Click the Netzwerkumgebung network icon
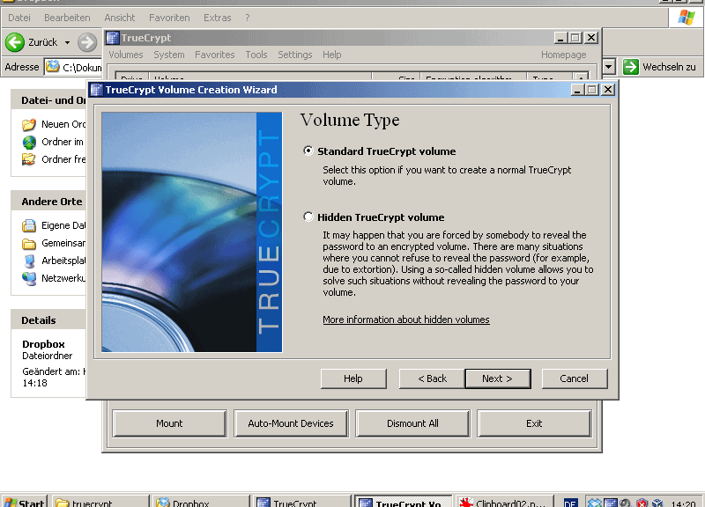The width and height of the screenshot is (705, 507). (x=29, y=278)
